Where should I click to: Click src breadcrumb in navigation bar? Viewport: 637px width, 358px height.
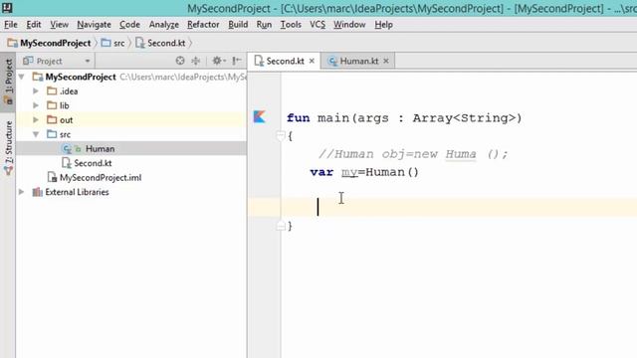tap(112, 43)
